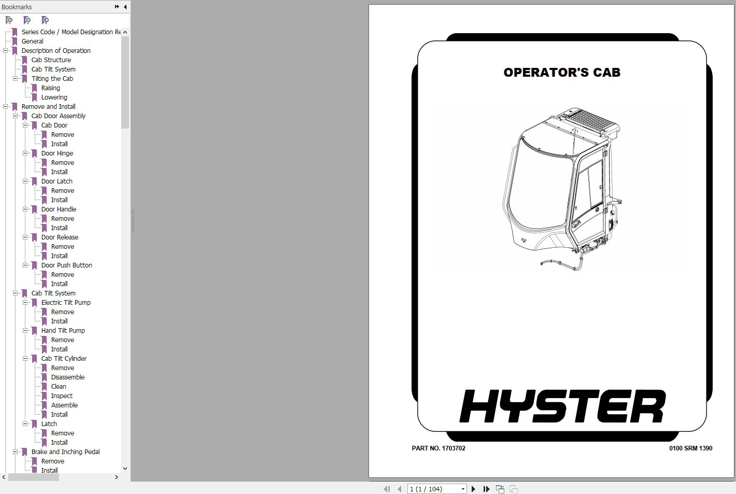The image size is (736, 494).
Task: Open the Cab Structure bookmark
Action: pyautogui.click(x=51, y=60)
